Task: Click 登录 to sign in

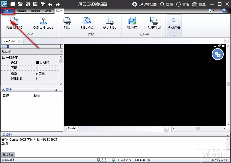Action: coord(166,4)
